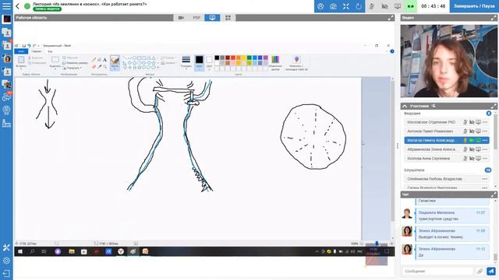Click the face icon in the top toolbar
The width and height of the screenshot is (499, 280).
click(x=320, y=6)
